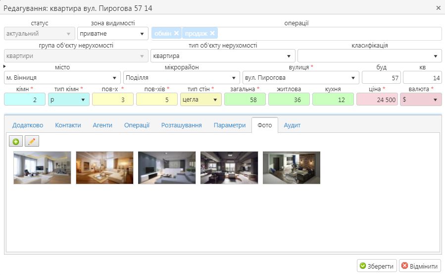445x275 pixels.
Task: Switch to the Параметри tab
Action: (x=230, y=125)
